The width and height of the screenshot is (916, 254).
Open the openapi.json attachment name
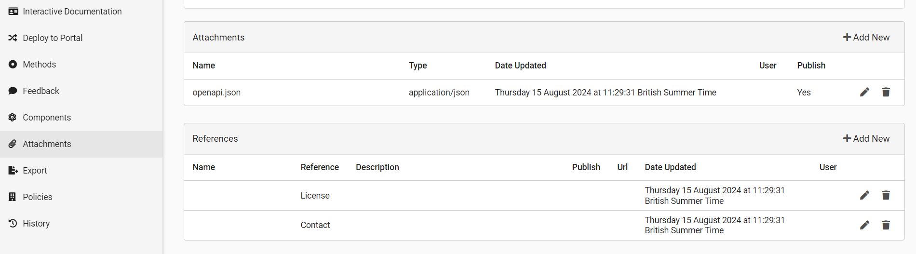click(x=216, y=93)
